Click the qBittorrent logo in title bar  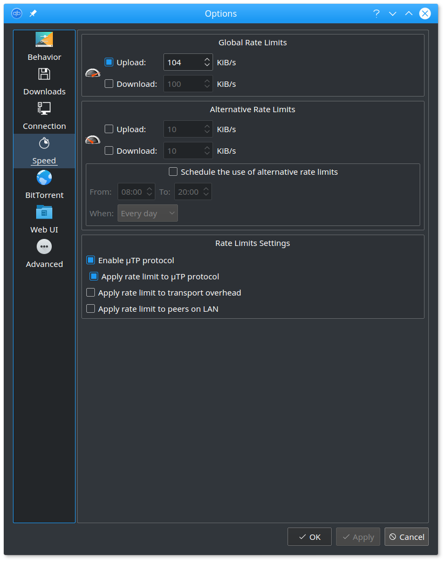pyautogui.click(x=17, y=13)
